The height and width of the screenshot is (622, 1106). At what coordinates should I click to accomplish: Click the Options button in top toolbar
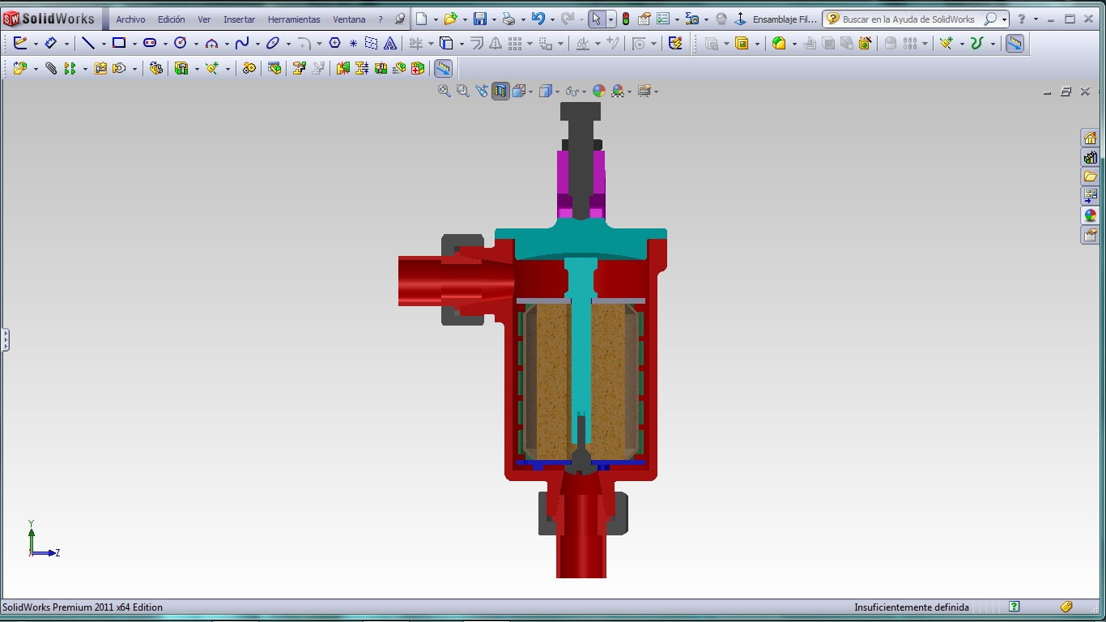[x=662, y=19]
